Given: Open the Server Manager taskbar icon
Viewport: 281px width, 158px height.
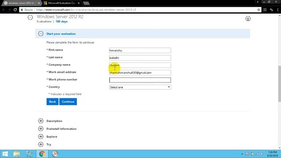Looking at the screenshot, I should point(29,154).
